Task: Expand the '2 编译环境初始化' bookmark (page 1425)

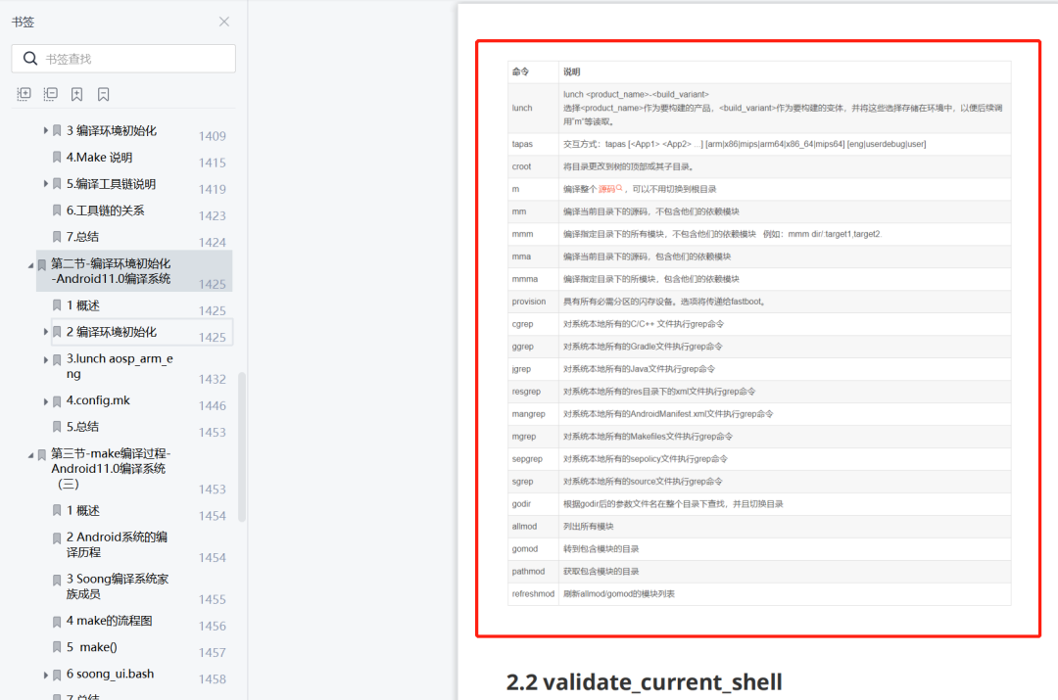Action: pyautogui.click(x=46, y=332)
